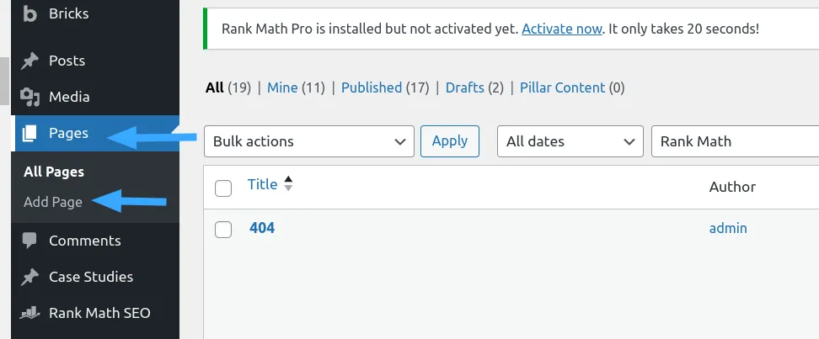Image resolution: width=819 pixels, height=339 pixels.
Task: Click the Pages stacked-sheets icon
Action: pyautogui.click(x=29, y=134)
